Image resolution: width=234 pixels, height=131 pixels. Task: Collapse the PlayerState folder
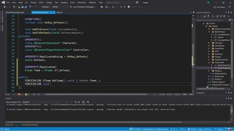(x=209, y=63)
